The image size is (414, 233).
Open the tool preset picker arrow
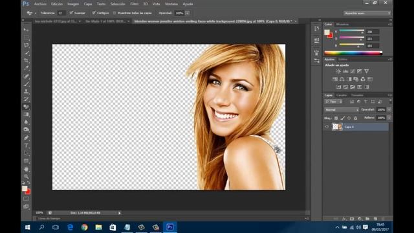36,13
